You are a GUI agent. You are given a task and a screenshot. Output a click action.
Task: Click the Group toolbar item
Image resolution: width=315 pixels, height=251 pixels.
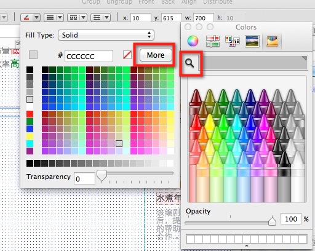pyautogui.click(x=91, y=2)
